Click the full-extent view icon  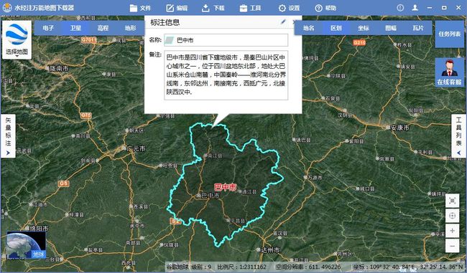click(x=452, y=201)
